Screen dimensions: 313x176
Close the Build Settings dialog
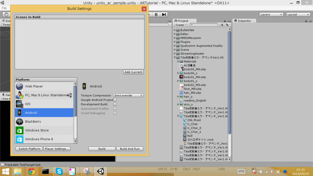[144, 9]
